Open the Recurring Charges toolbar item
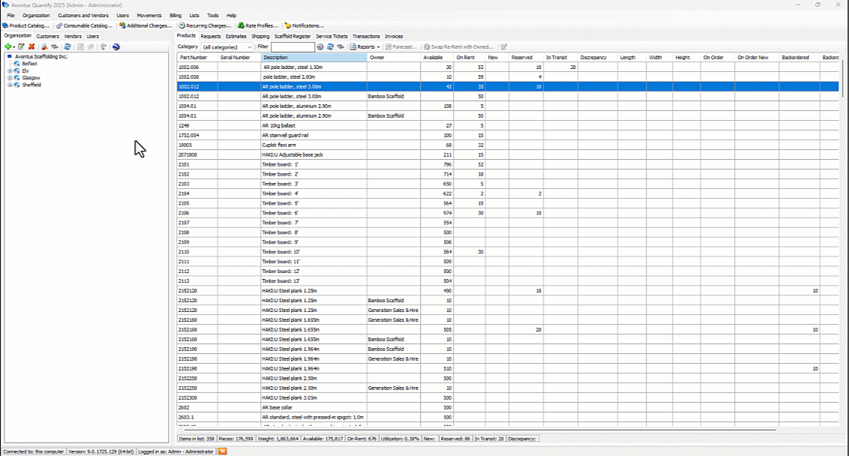 (205, 25)
